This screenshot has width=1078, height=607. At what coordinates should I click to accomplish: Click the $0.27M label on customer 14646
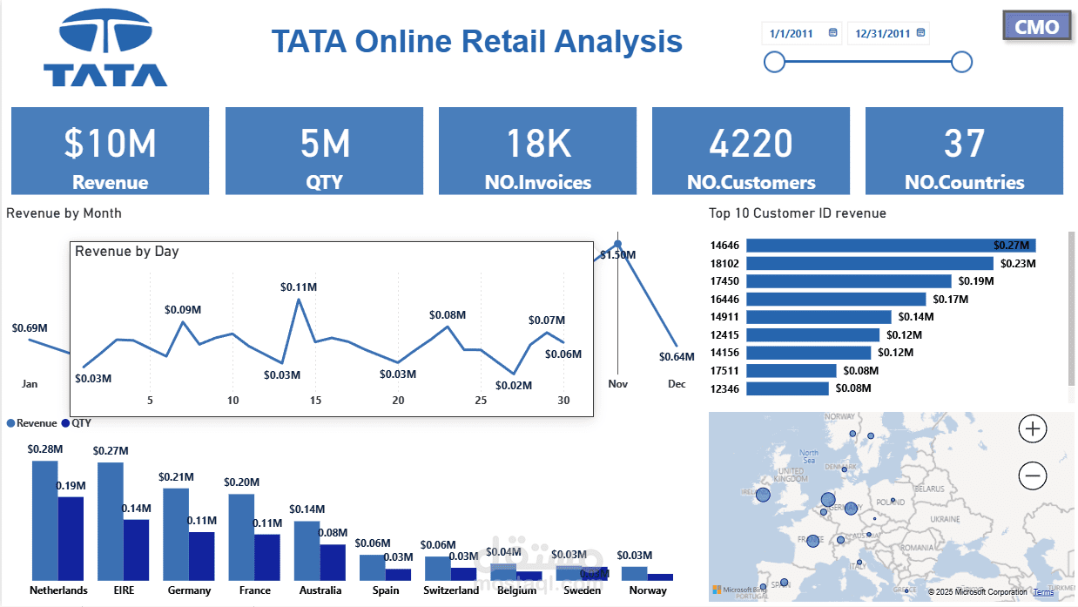point(1012,246)
